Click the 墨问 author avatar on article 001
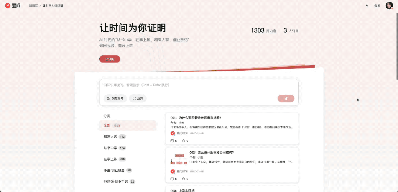398x192 pixels. (173, 133)
